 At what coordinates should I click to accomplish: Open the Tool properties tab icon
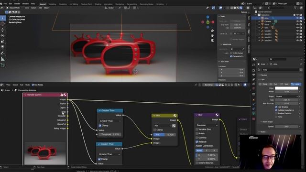pos(253,65)
